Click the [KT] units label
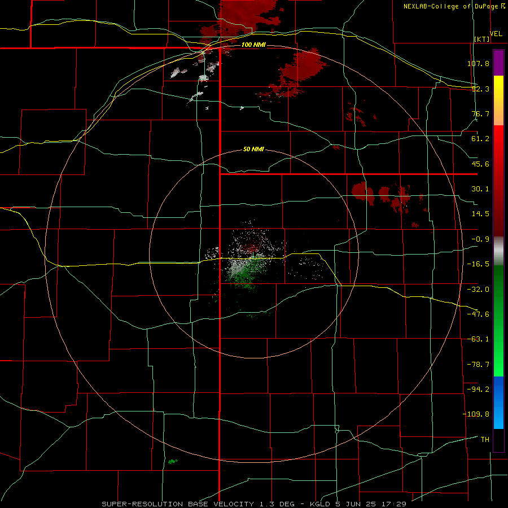508x508 pixels. (482, 39)
